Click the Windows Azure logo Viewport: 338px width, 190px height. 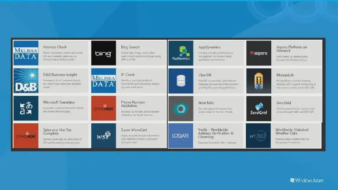pyautogui.click(x=307, y=180)
